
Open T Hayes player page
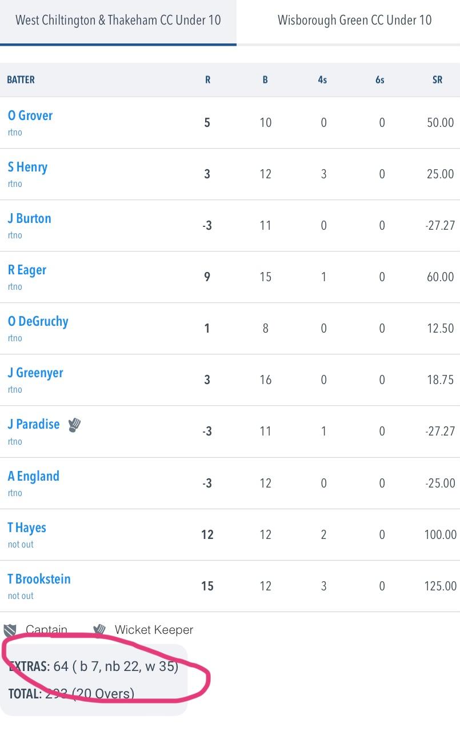pyautogui.click(x=27, y=528)
